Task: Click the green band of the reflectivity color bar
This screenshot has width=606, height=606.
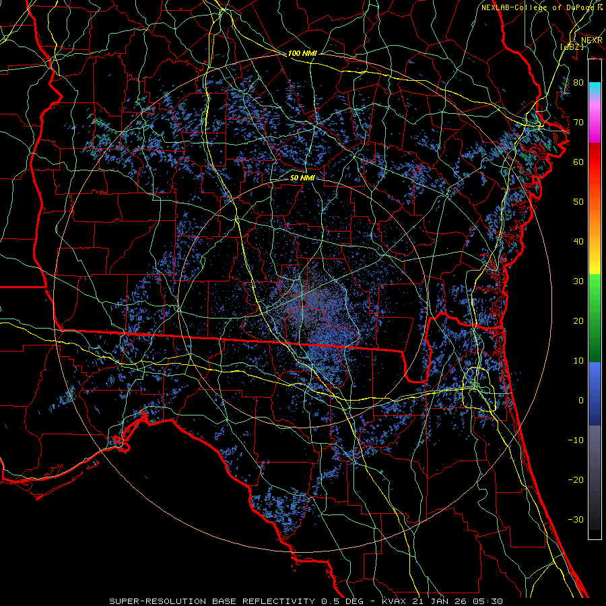Action: click(595, 317)
